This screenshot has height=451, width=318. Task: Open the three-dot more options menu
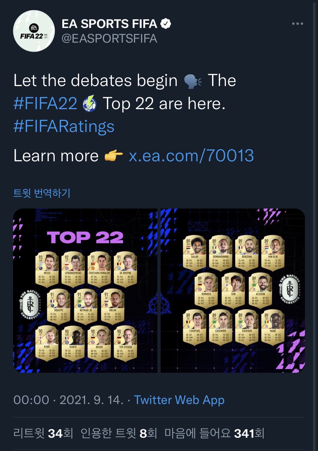coord(297,24)
